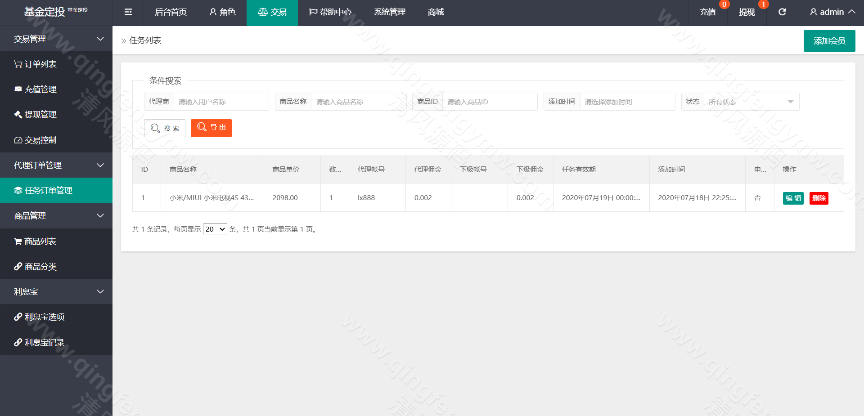Click the link icon beside 利息宝选项
Screen dimensions: 864x416
(18, 317)
